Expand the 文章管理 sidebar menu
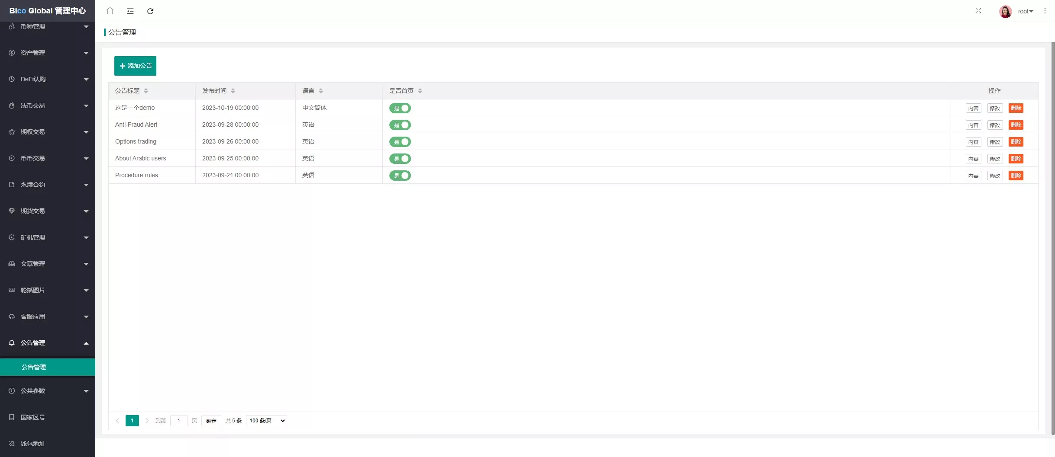Screen dimensions: 1055x457 [x=48, y=264]
